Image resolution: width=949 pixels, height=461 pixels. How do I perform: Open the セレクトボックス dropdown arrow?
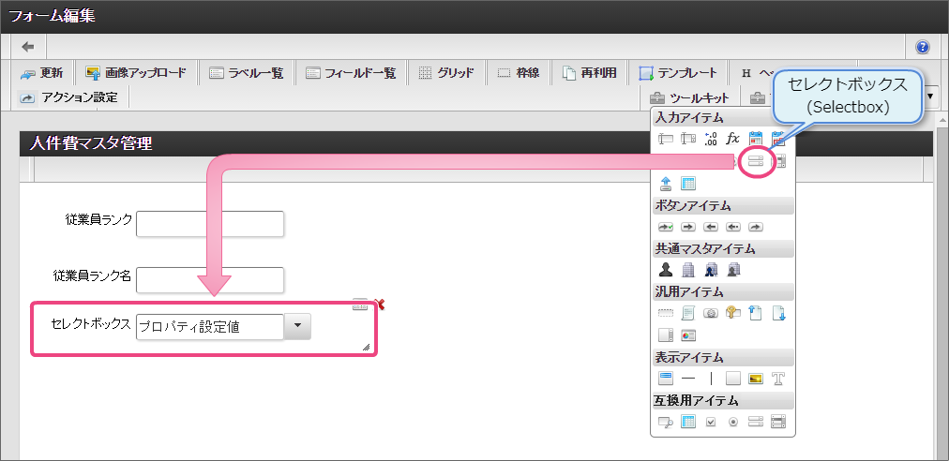[297, 326]
